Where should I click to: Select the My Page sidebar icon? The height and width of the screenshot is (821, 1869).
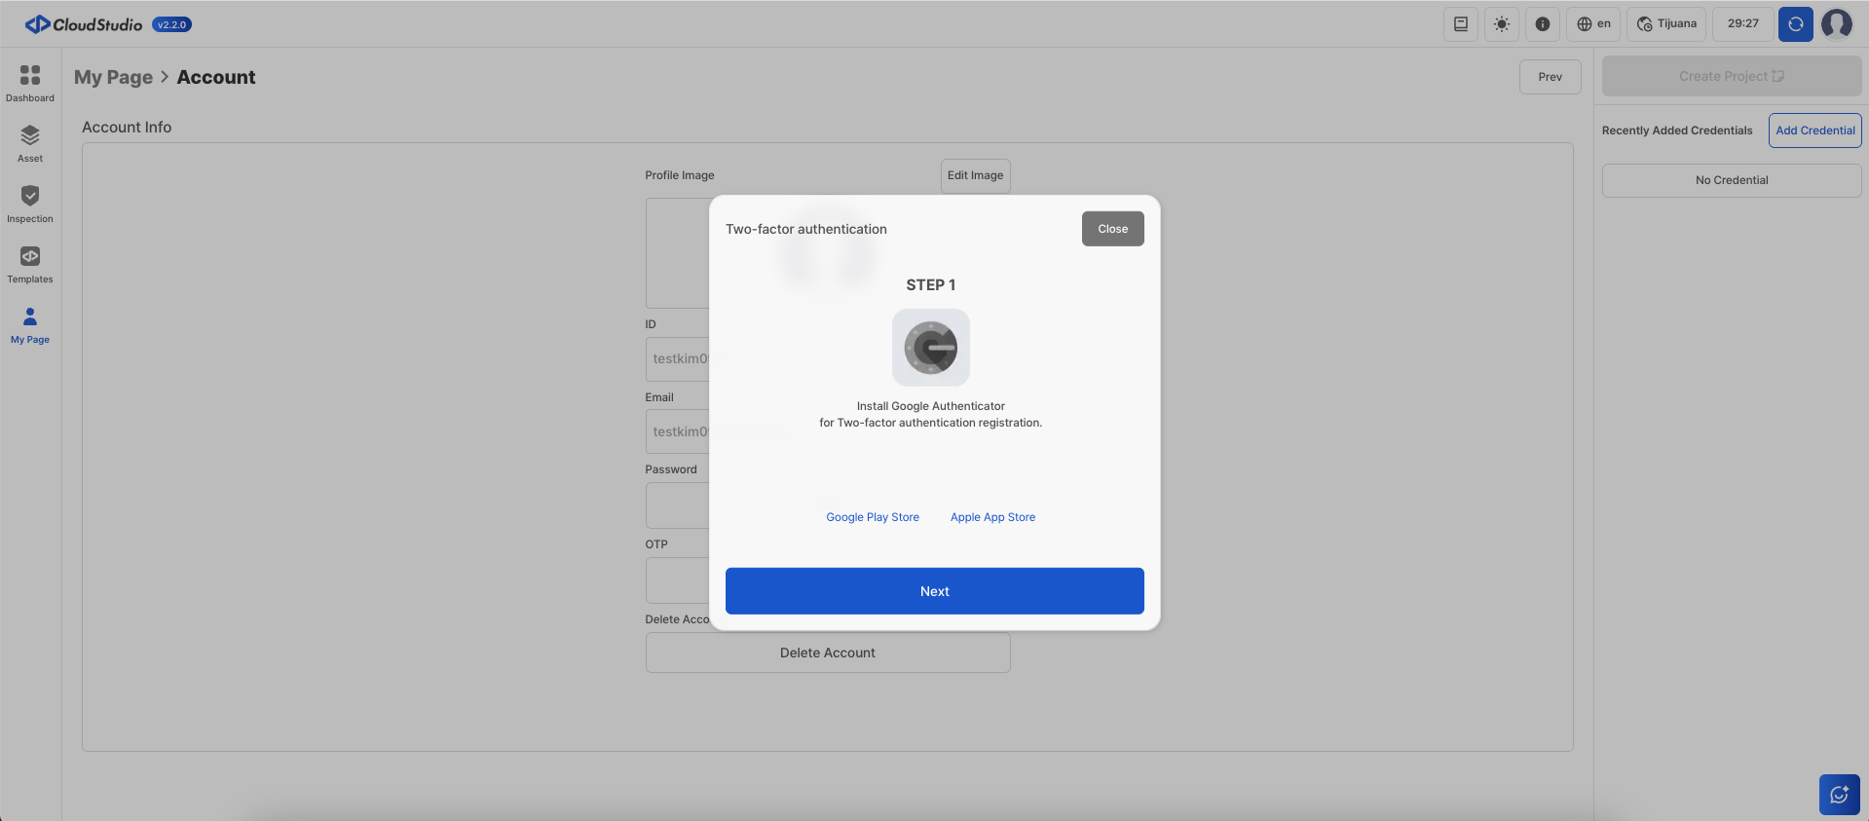click(x=30, y=317)
